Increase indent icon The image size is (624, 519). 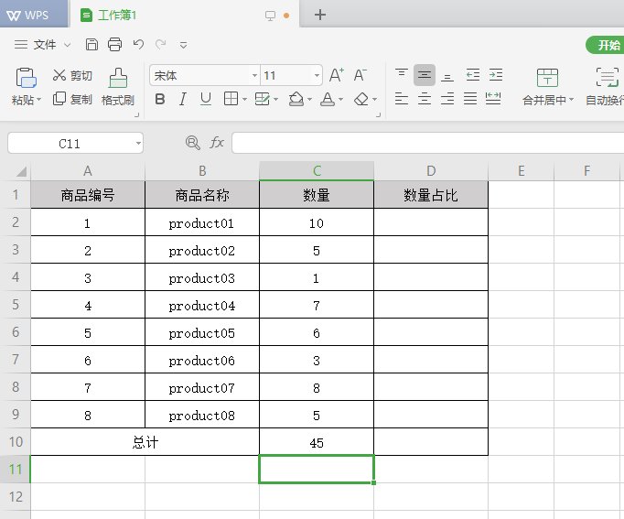496,75
